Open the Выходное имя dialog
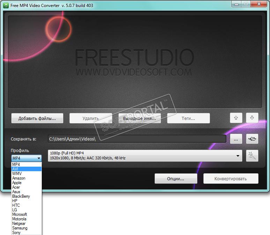 140,118
